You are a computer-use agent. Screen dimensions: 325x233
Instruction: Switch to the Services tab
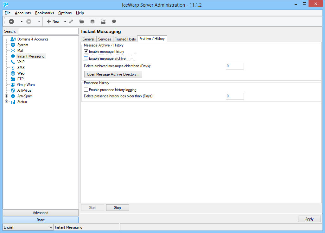click(105, 39)
